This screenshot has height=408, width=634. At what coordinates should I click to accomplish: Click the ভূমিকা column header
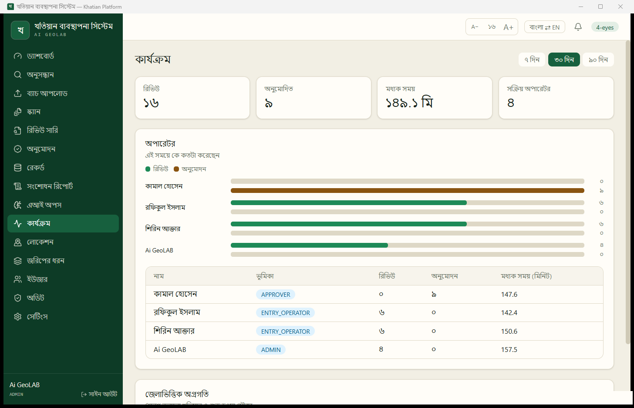coord(265,276)
